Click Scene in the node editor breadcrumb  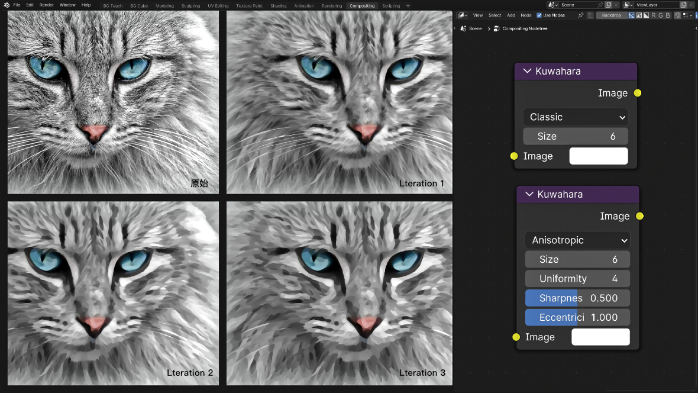(475, 28)
